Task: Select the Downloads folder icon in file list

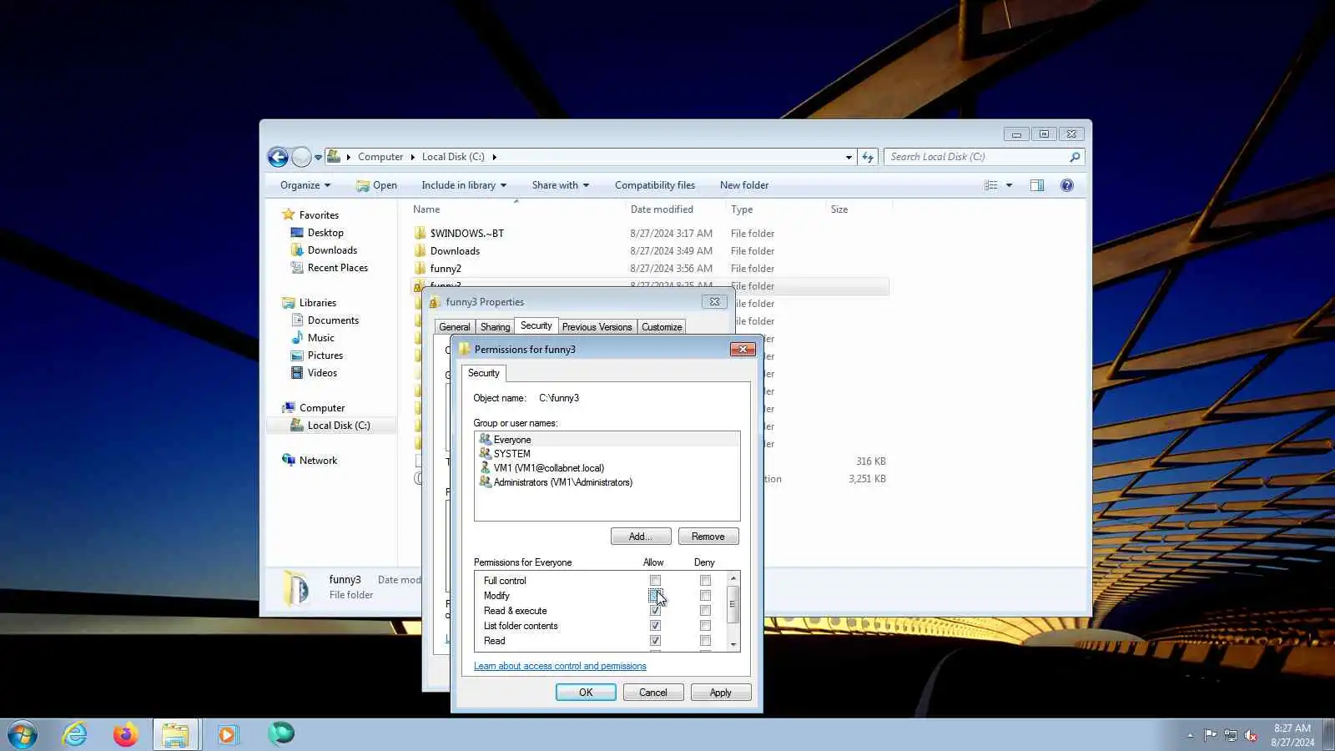Action: click(x=420, y=251)
